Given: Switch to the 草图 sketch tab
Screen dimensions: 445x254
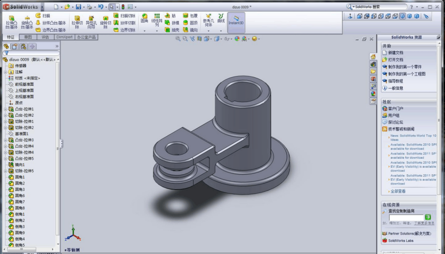Looking at the screenshot, I should (x=28, y=37).
